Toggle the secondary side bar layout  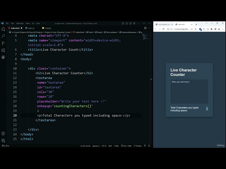130,23
